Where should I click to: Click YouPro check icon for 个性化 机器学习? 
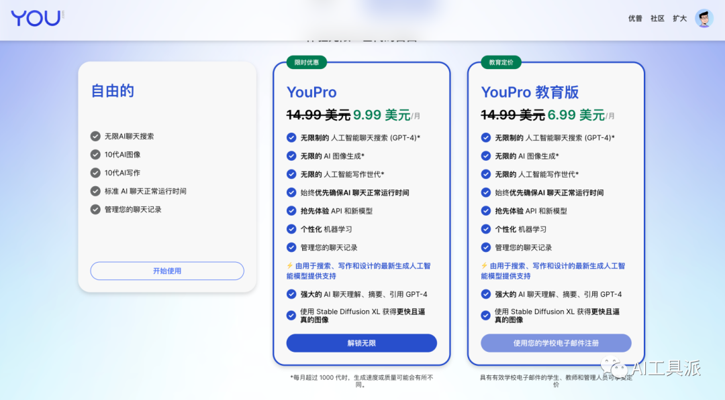click(291, 229)
